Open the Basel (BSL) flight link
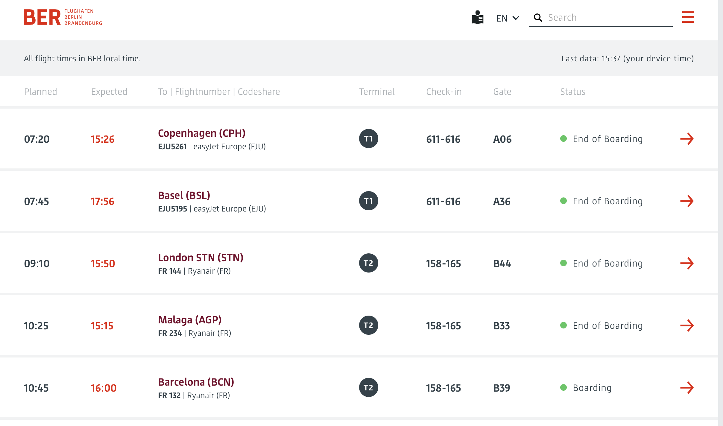723x426 pixels. (184, 195)
